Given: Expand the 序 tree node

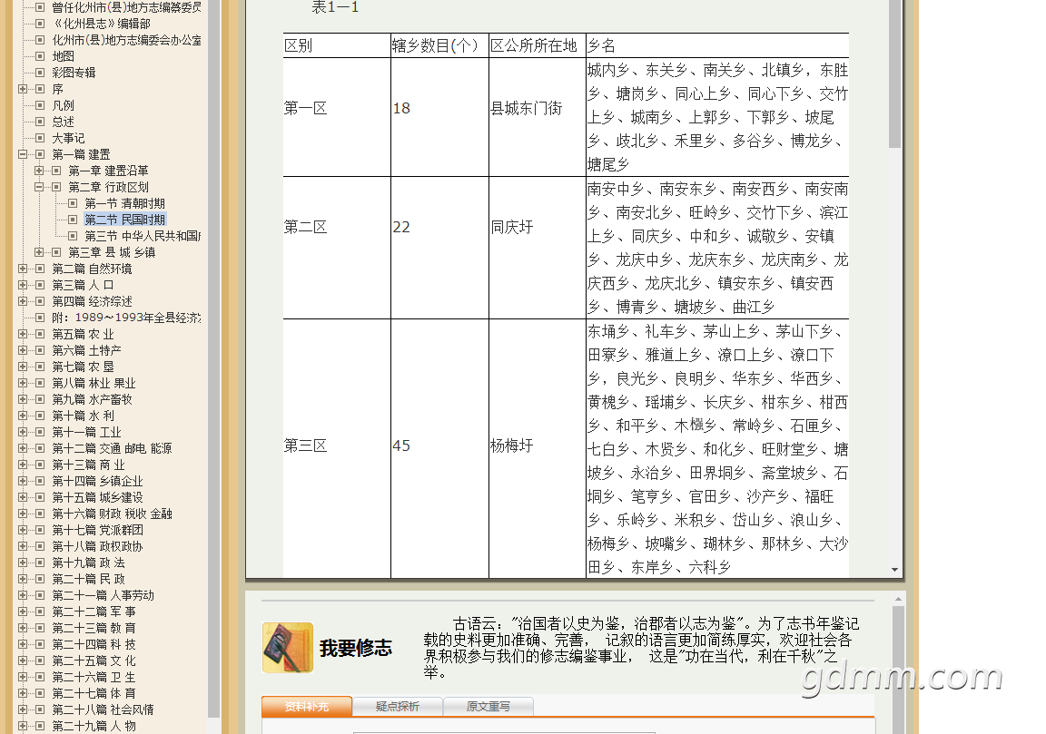Looking at the screenshot, I should click(23, 89).
